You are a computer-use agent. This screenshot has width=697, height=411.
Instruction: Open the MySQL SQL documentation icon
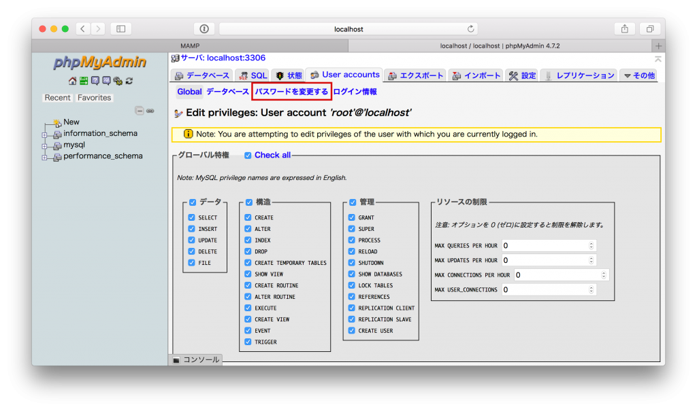pos(107,81)
